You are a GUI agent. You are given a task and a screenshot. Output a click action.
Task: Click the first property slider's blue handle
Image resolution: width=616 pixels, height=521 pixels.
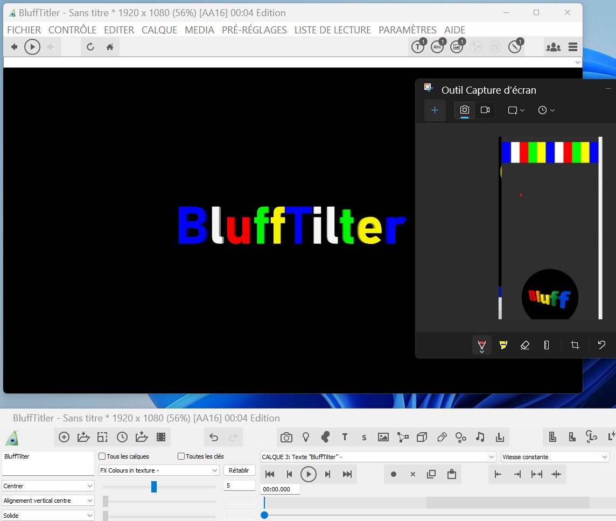pyautogui.click(x=154, y=487)
